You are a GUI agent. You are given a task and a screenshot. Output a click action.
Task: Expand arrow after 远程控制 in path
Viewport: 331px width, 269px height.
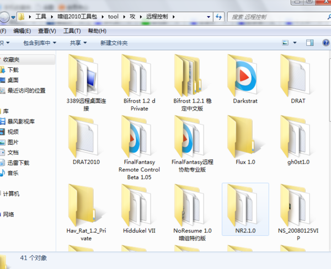coord(174,17)
